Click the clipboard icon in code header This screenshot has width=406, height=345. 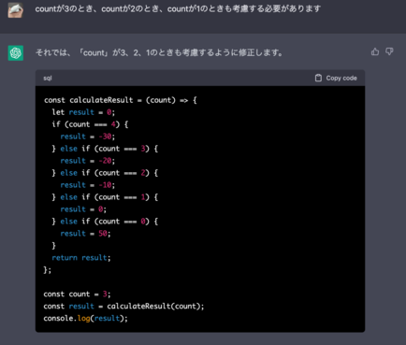[318, 78]
